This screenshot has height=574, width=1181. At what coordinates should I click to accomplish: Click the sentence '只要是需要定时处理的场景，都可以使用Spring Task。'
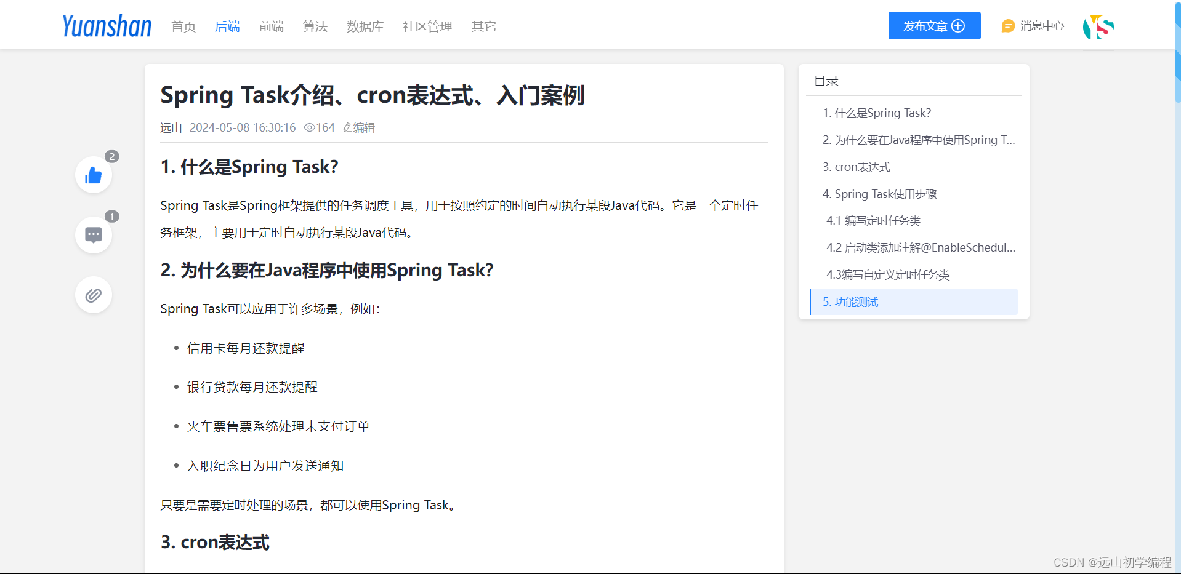click(x=310, y=505)
